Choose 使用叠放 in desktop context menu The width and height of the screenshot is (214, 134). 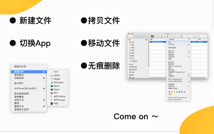[29, 97]
